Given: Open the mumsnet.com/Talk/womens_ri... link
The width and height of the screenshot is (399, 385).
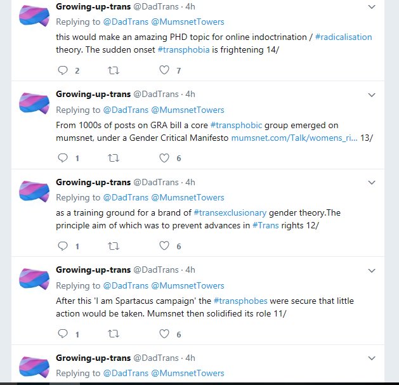Looking at the screenshot, I should [294, 138].
